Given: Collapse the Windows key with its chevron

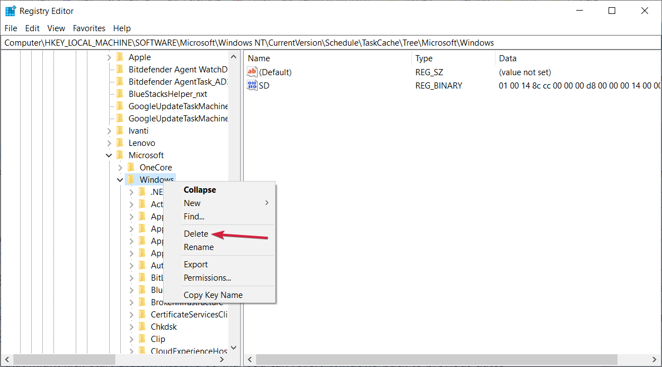Looking at the screenshot, I should [x=120, y=180].
